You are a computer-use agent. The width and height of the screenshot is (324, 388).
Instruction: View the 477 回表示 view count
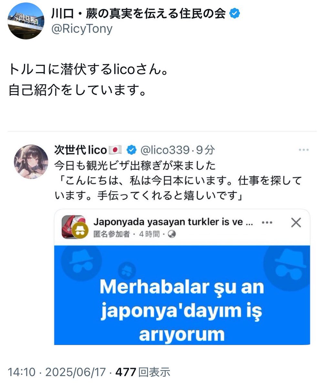[x=142, y=372]
